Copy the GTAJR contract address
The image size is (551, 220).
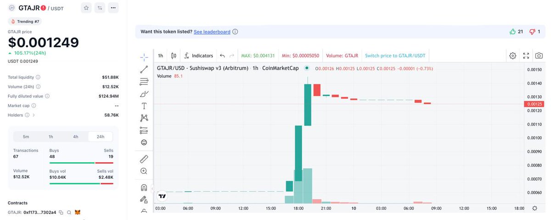click(61, 212)
